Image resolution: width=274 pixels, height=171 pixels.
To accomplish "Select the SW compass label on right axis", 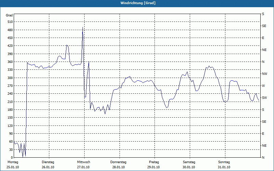I will 264,98.
